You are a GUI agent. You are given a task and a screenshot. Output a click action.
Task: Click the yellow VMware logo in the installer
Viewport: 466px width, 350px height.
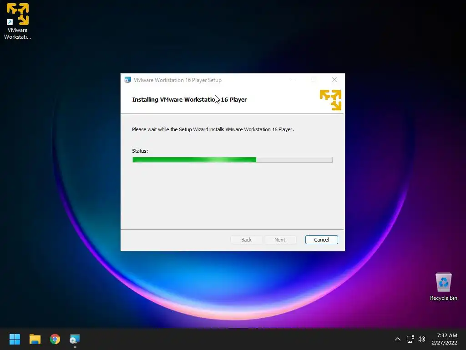tap(330, 100)
